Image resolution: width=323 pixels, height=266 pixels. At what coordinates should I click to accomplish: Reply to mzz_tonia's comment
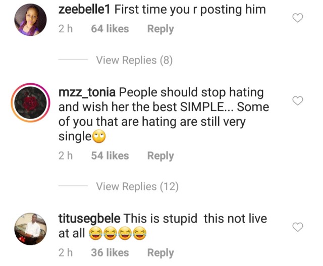coord(160,156)
